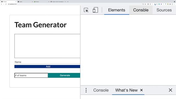The image size is (176, 99).
Task: Reload the page with the browser refresh icon
Action: pos(6,4)
